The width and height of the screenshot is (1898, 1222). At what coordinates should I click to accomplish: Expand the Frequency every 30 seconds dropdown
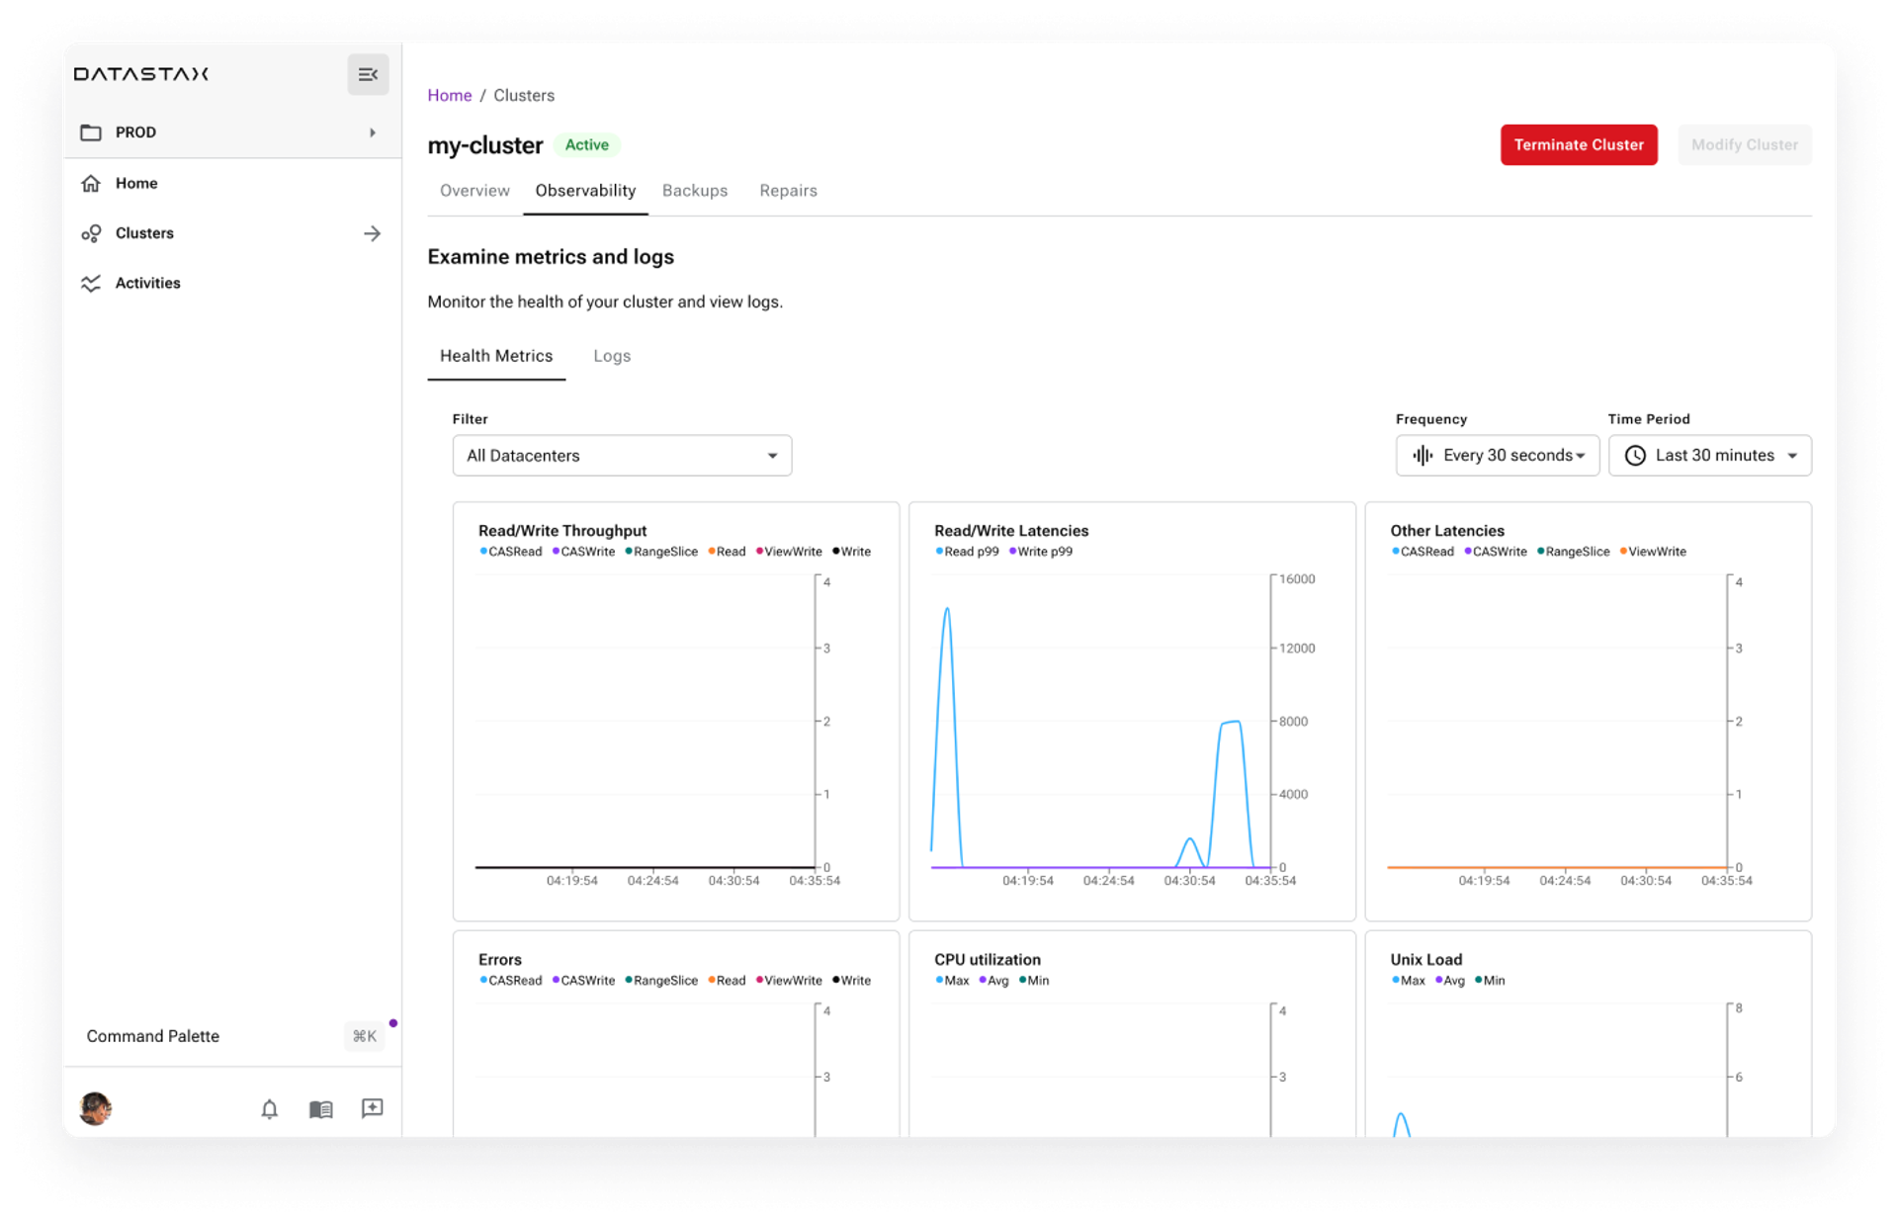(x=1499, y=456)
